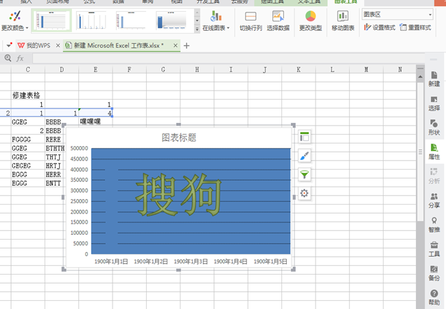Click the 分析 analysis sidebar icon
Image resolution: width=446 pixels, height=309 pixels.
click(x=434, y=176)
